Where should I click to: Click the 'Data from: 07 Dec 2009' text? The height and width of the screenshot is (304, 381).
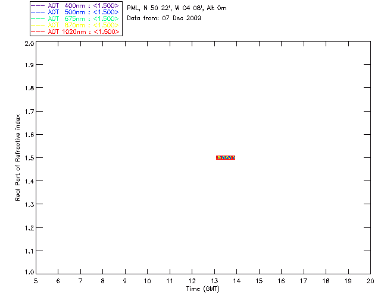pos(164,18)
